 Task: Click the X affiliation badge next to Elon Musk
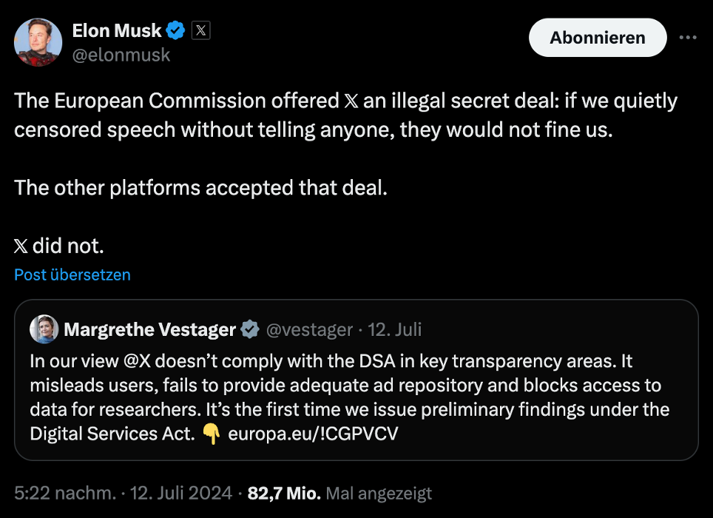[x=201, y=30]
